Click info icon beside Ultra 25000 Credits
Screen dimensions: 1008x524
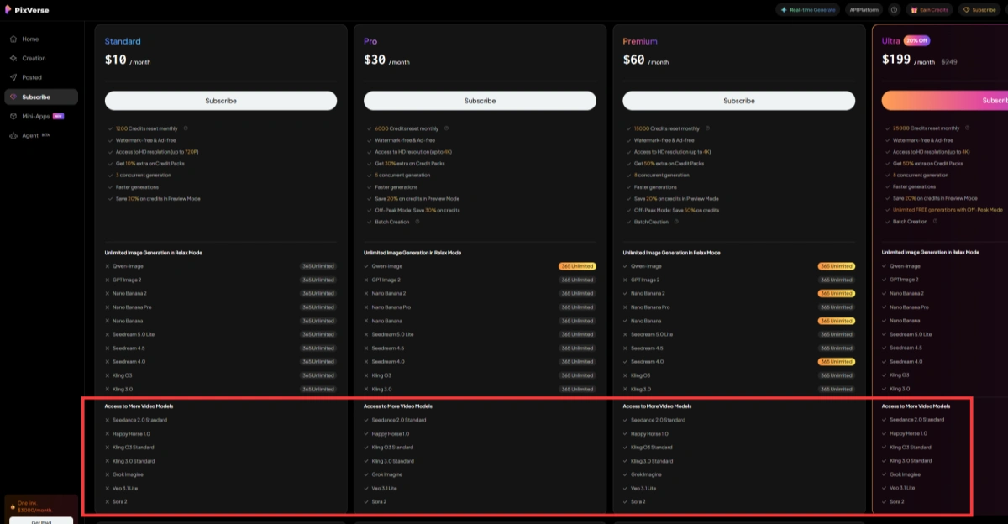[x=968, y=128]
